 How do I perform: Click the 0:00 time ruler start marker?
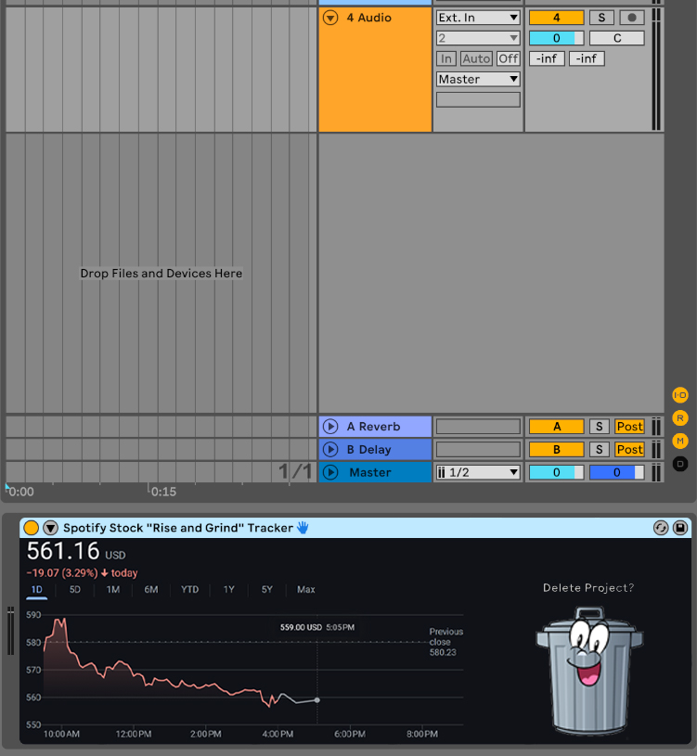20,492
